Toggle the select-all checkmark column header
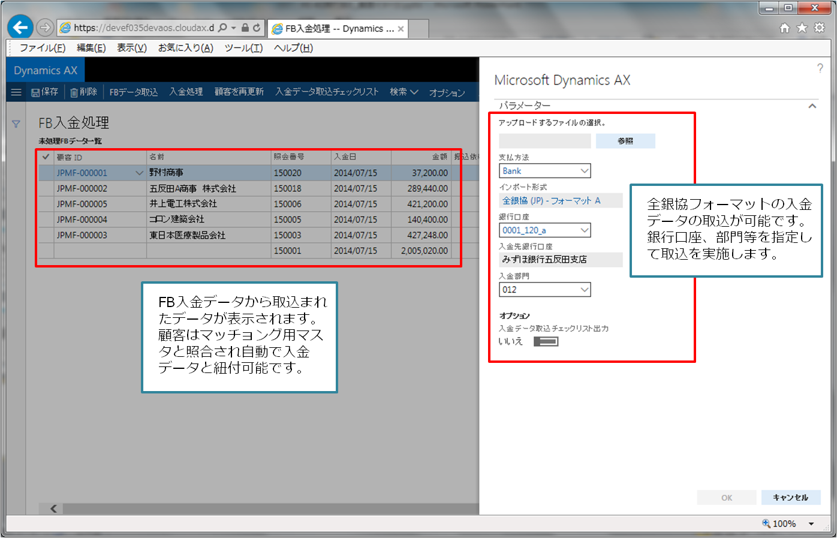Image resolution: width=837 pixels, height=538 pixels. [46, 157]
